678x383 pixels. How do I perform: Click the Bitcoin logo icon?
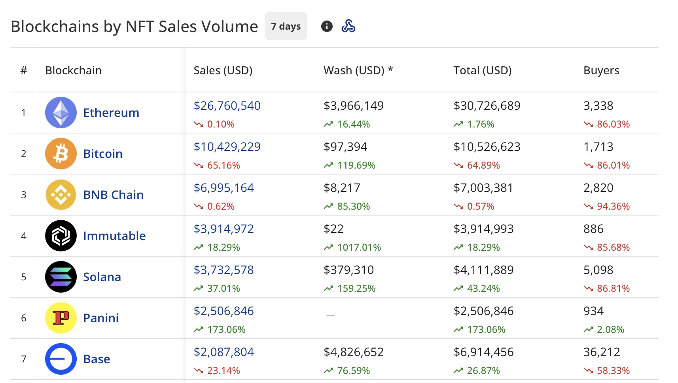[61, 154]
